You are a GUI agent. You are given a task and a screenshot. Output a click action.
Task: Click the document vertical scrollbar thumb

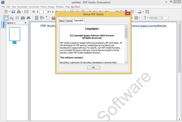179,48
